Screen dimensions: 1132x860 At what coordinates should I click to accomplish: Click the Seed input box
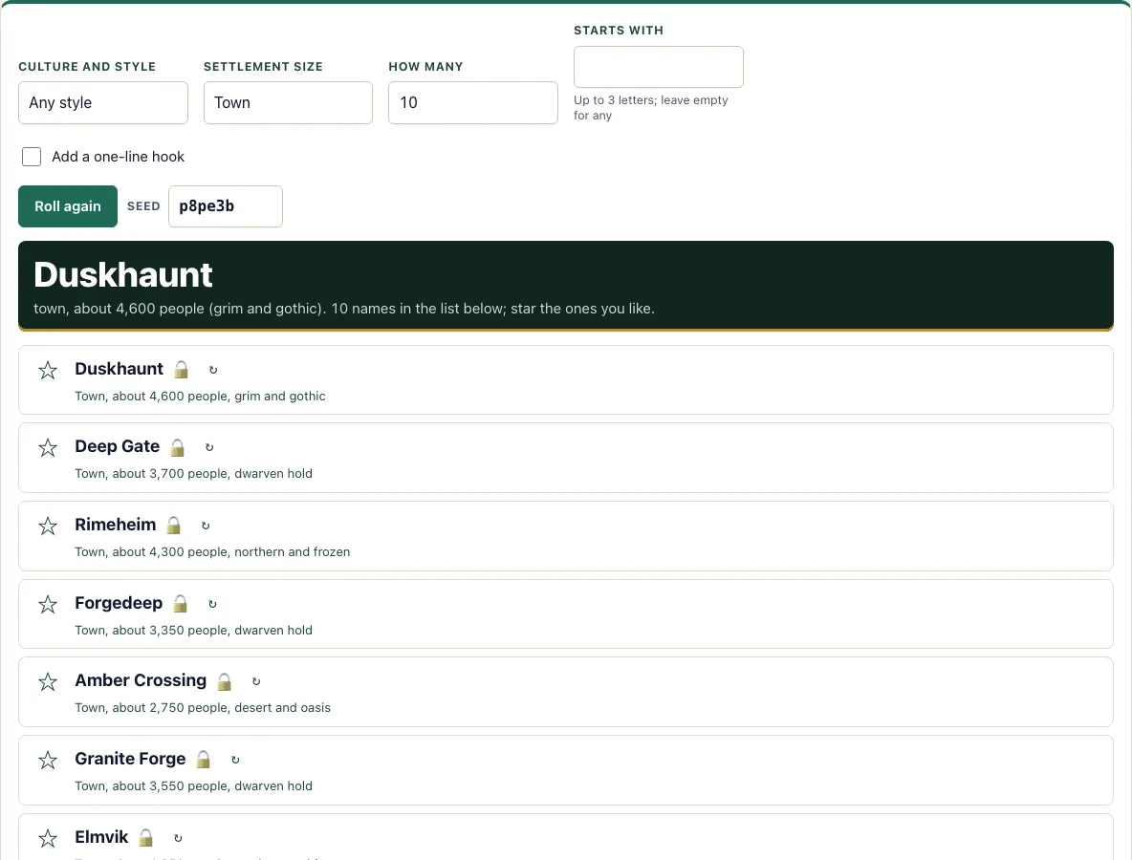coord(226,206)
